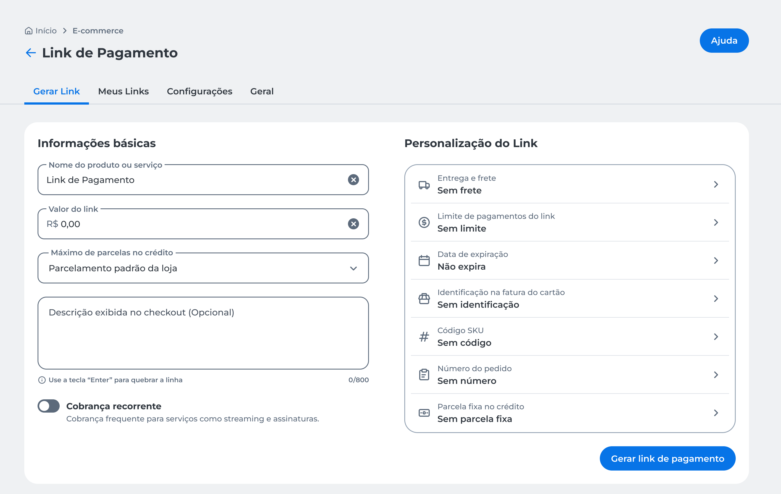Click the clipboard icon for Número do pedido
781x494 pixels.
click(424, 375)
